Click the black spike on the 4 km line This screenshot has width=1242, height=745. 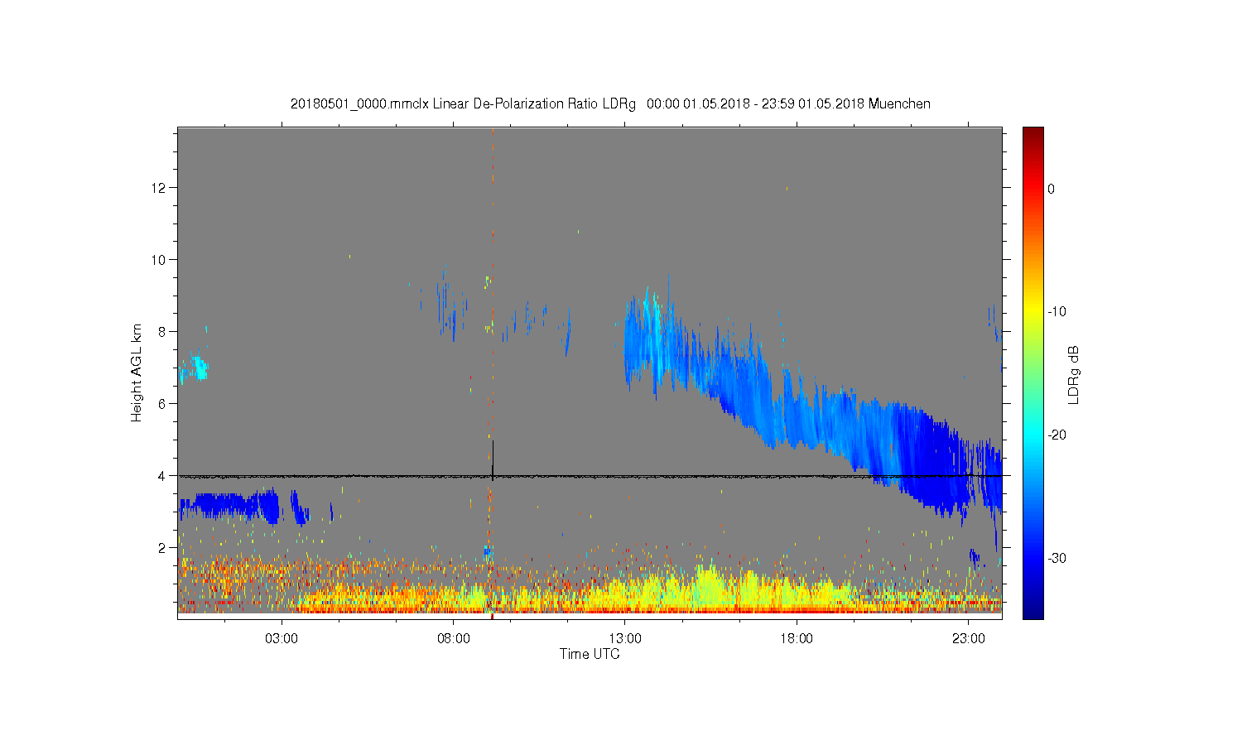493,459
